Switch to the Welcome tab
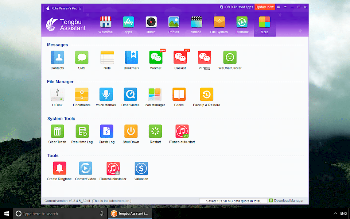The height and width of the screenshot is (219, 350). pos(106,25)
